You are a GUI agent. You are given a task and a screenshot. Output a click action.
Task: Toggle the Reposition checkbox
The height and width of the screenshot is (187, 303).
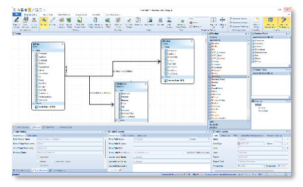click(38, 157)
